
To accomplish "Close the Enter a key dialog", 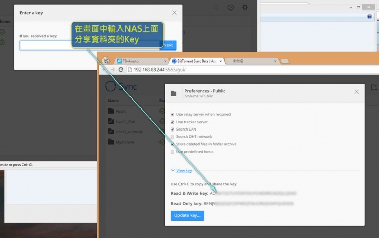I will 174,13.
